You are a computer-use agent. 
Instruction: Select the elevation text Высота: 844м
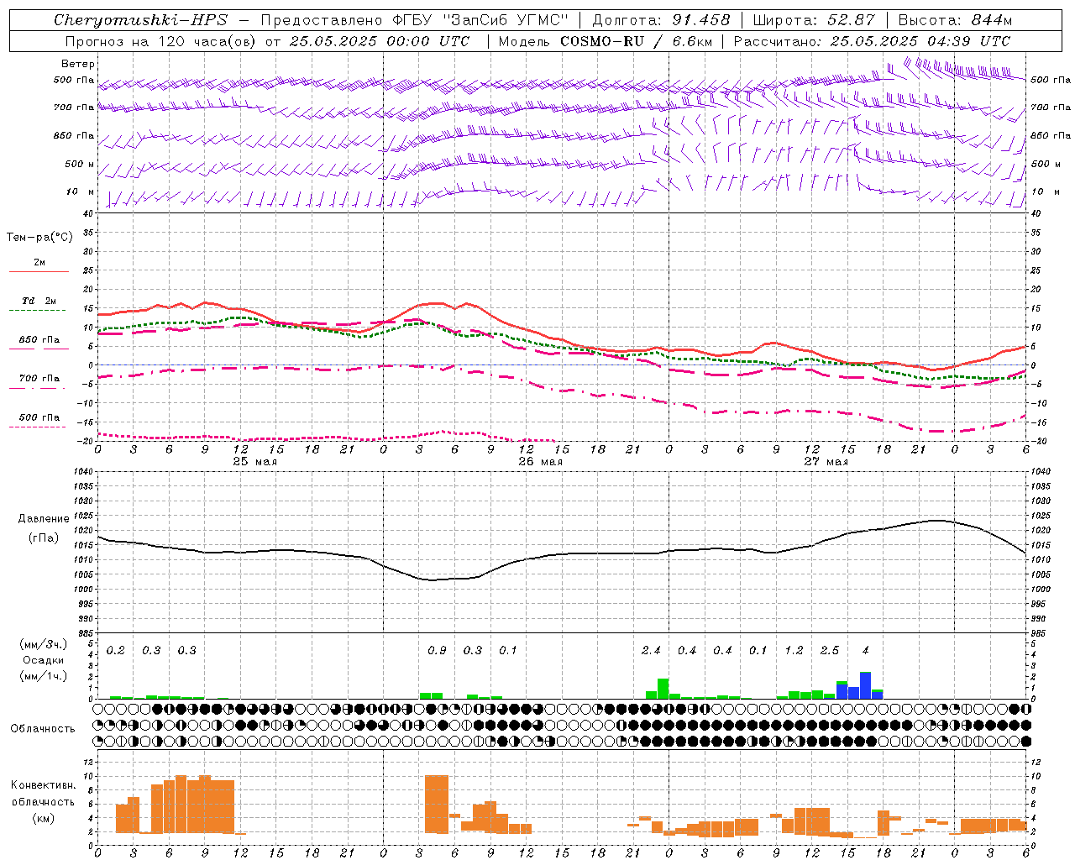[955, 20]
